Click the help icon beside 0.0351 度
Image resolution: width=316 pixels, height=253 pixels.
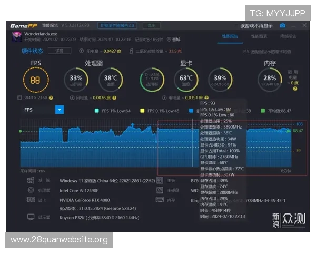pyautogui.click(x=206, y=98)
